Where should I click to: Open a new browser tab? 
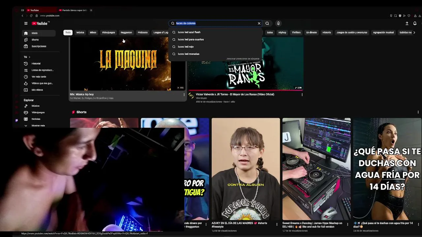pos(91,10)
